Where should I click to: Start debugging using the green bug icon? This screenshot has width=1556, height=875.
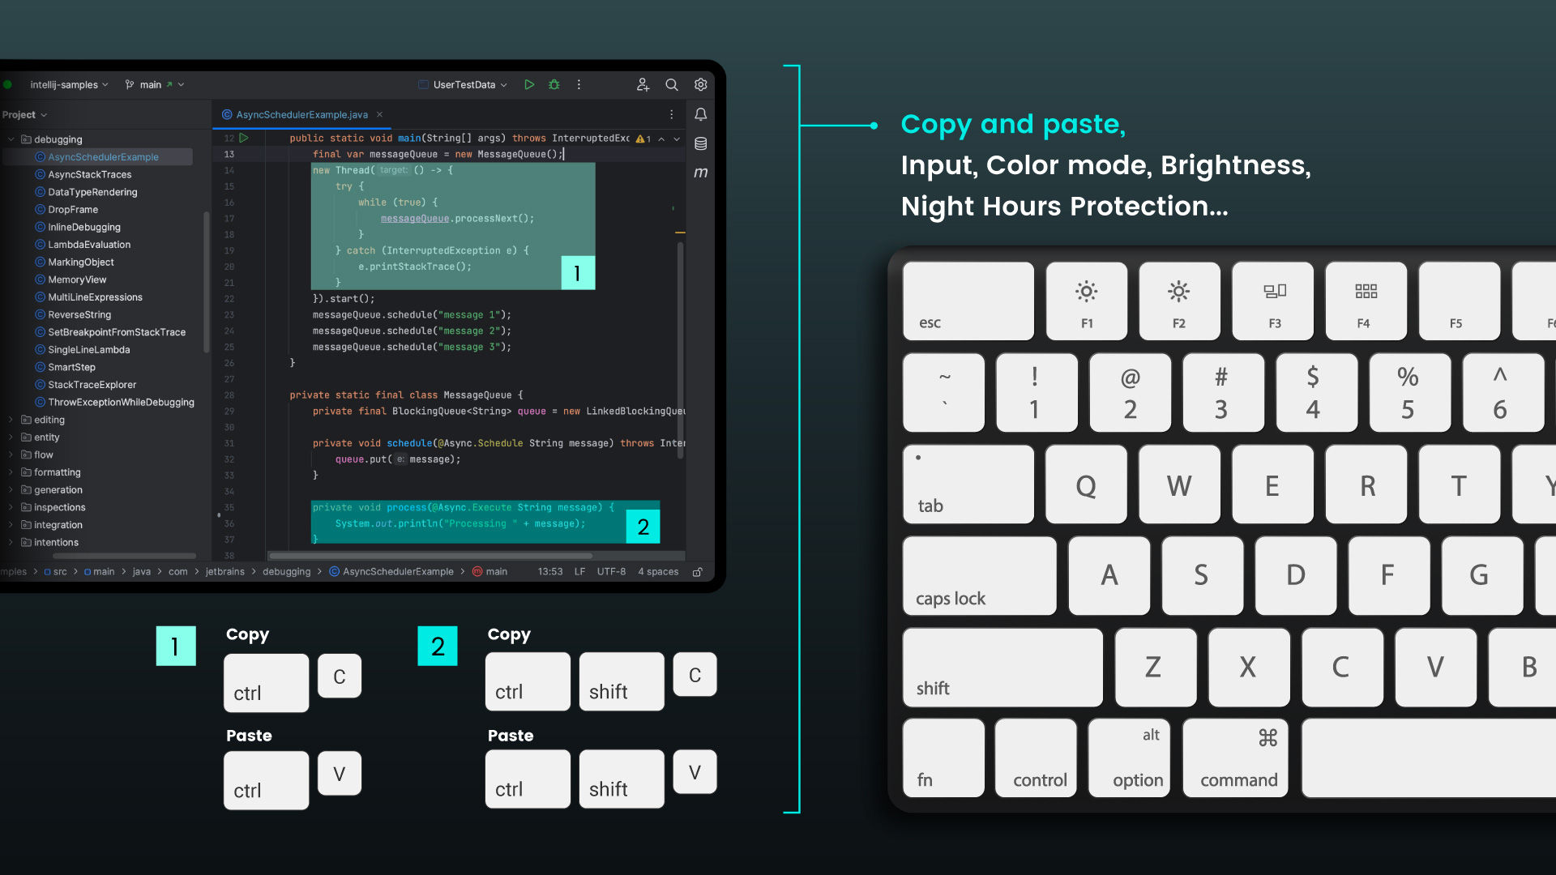click(554, 84)
